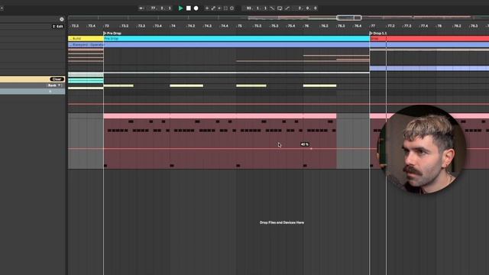489x275 pixels.
Task: Start playback with the green Play button
Action: (x=180, y=8)
